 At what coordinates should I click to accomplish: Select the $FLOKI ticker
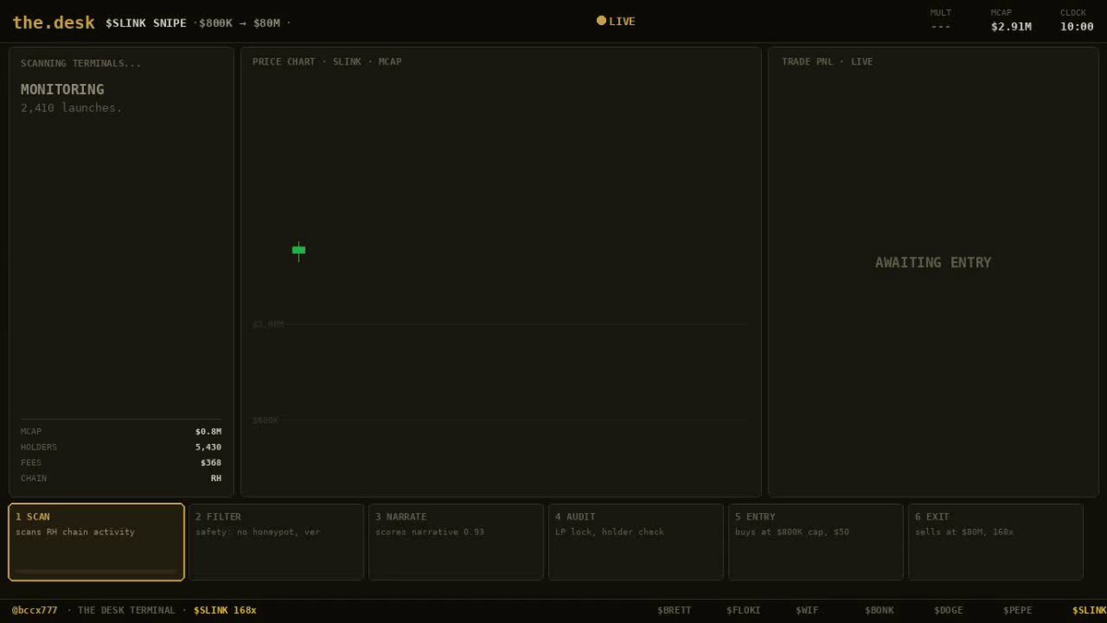click(x=744, y=610)
